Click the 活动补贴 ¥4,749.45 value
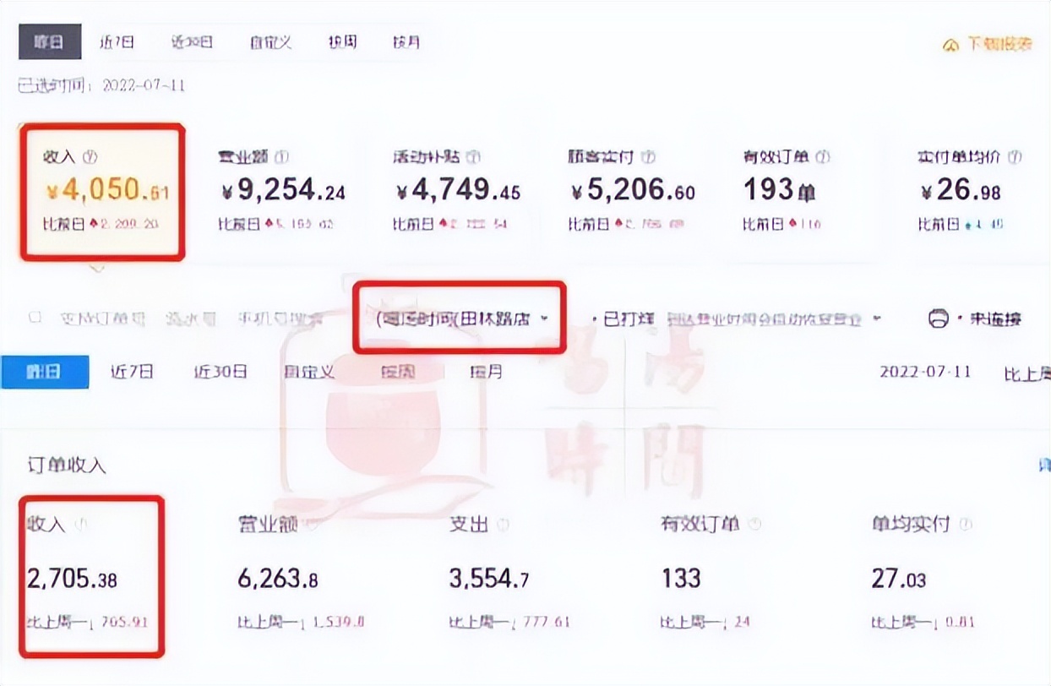This screenshot has width=1051, height=686. click(x=458, y=191)
